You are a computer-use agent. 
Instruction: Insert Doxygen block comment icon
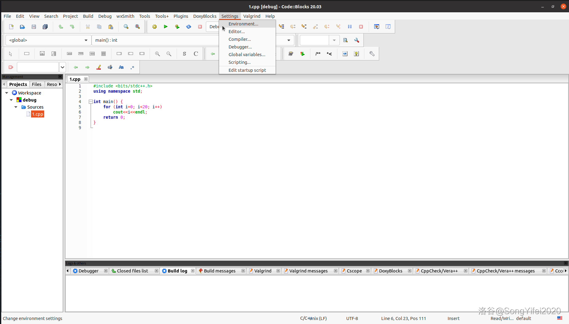point(318,54)
